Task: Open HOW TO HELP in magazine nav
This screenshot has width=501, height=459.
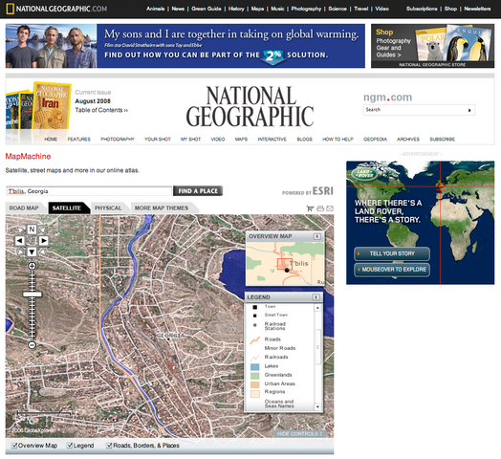Action: pos(338,139)
